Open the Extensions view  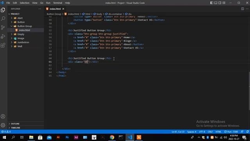click(x=3, y=45)
